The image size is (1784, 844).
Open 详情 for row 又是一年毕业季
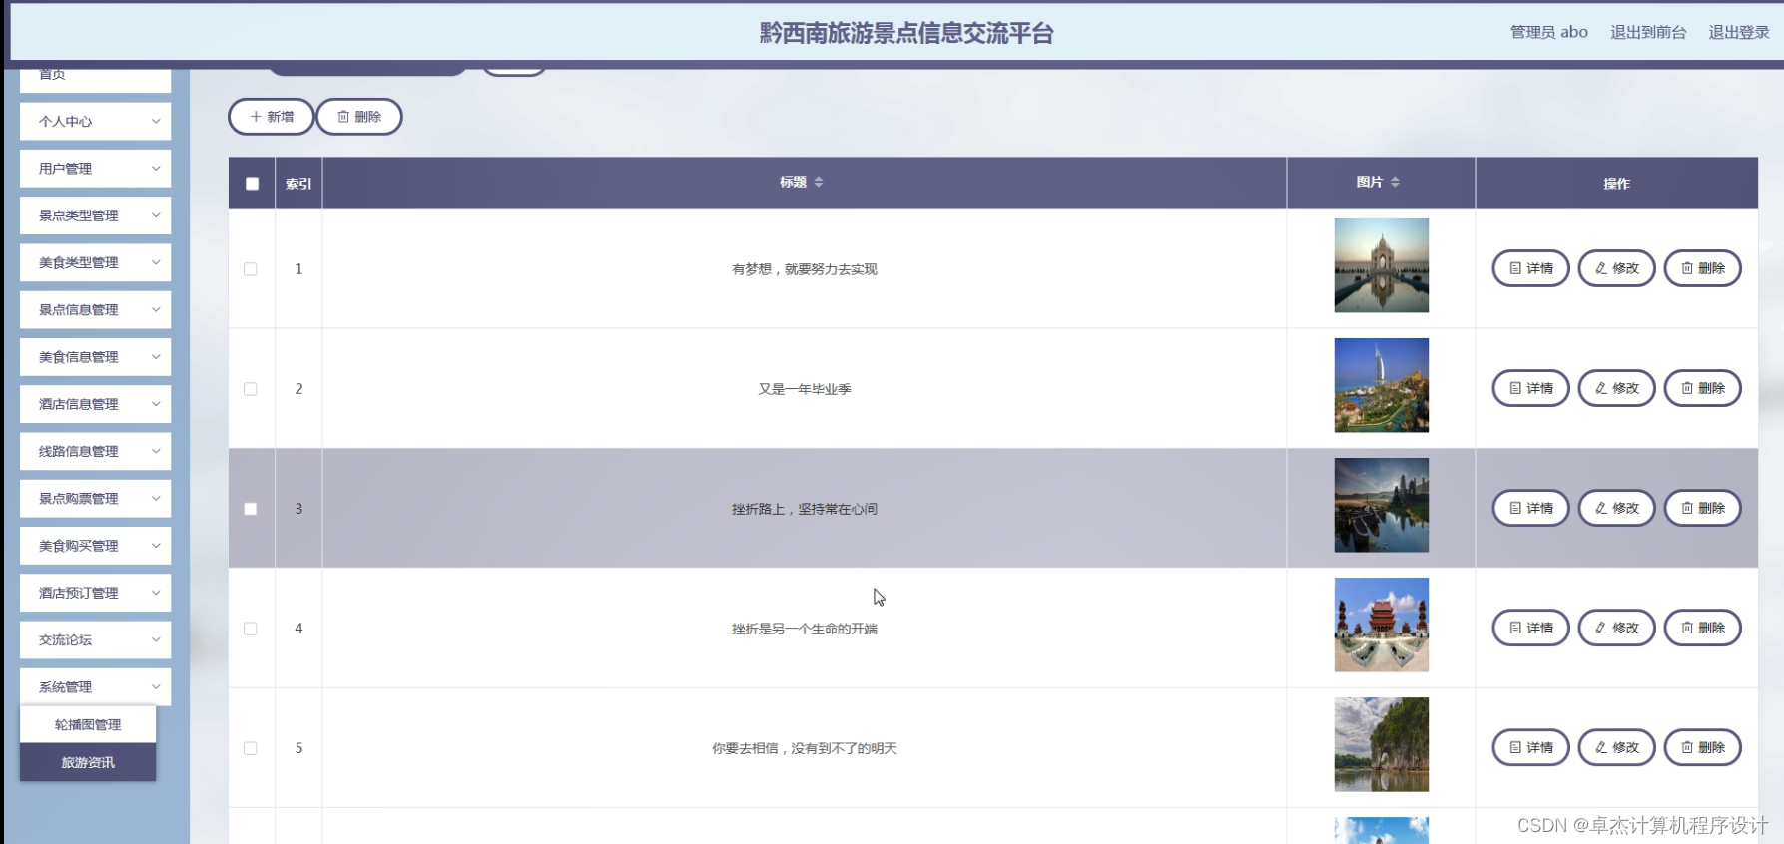(1530, 388)
